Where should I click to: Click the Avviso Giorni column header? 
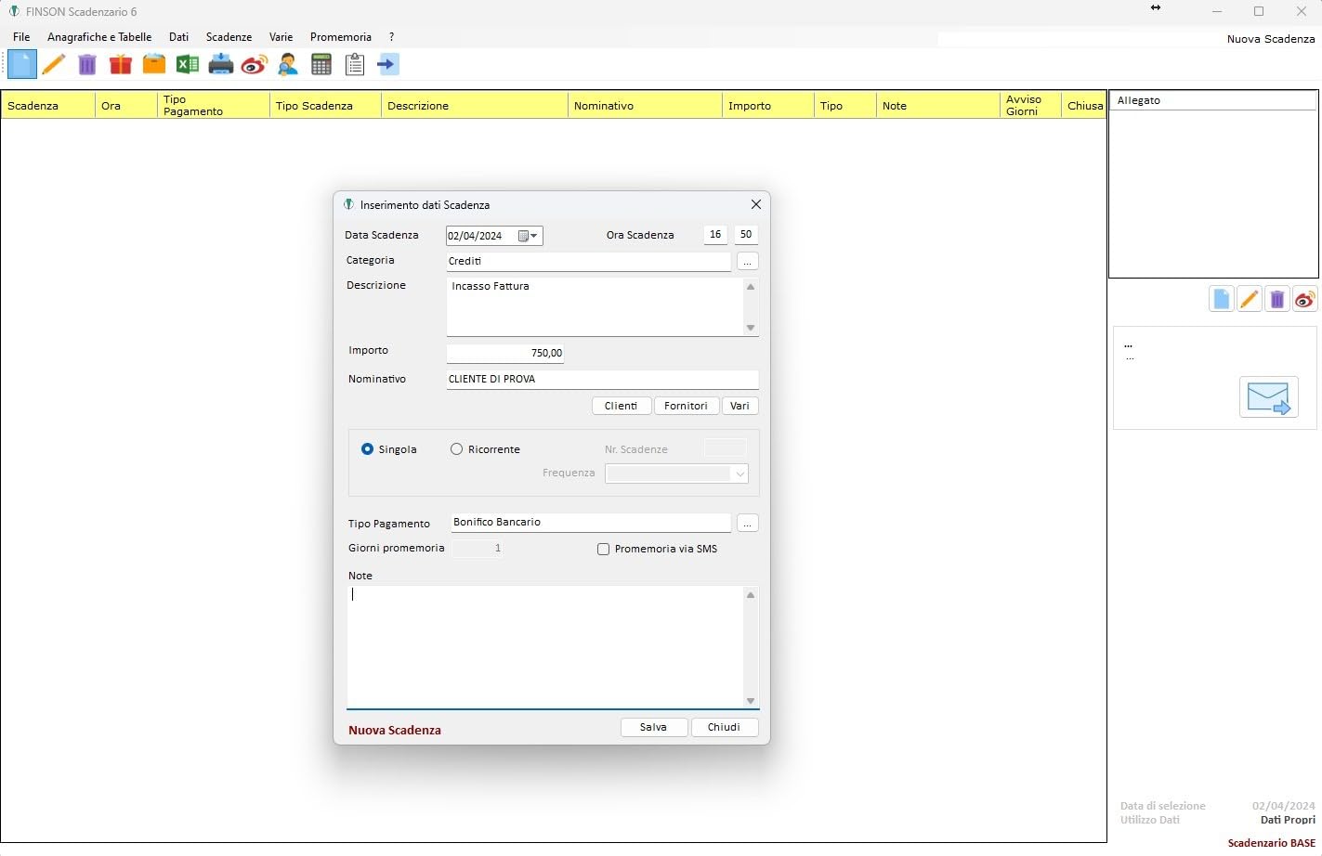click(x=1030, y=105)
